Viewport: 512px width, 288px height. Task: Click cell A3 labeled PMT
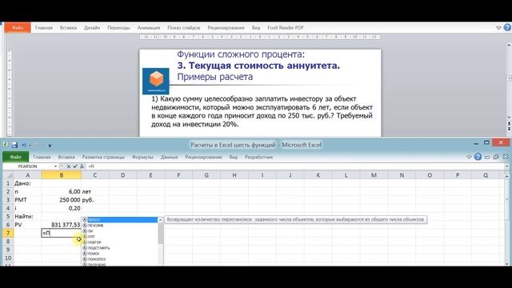[27, 200]
